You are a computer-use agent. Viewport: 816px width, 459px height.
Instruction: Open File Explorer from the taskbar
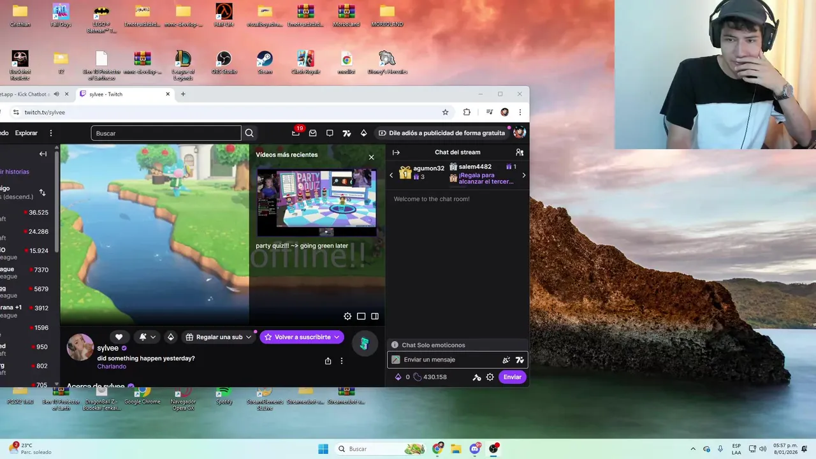click(x=456, y=449)
